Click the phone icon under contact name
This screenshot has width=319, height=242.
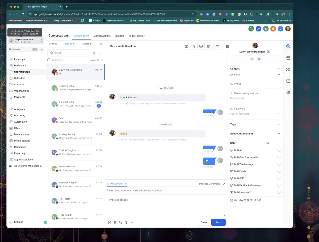252,59
